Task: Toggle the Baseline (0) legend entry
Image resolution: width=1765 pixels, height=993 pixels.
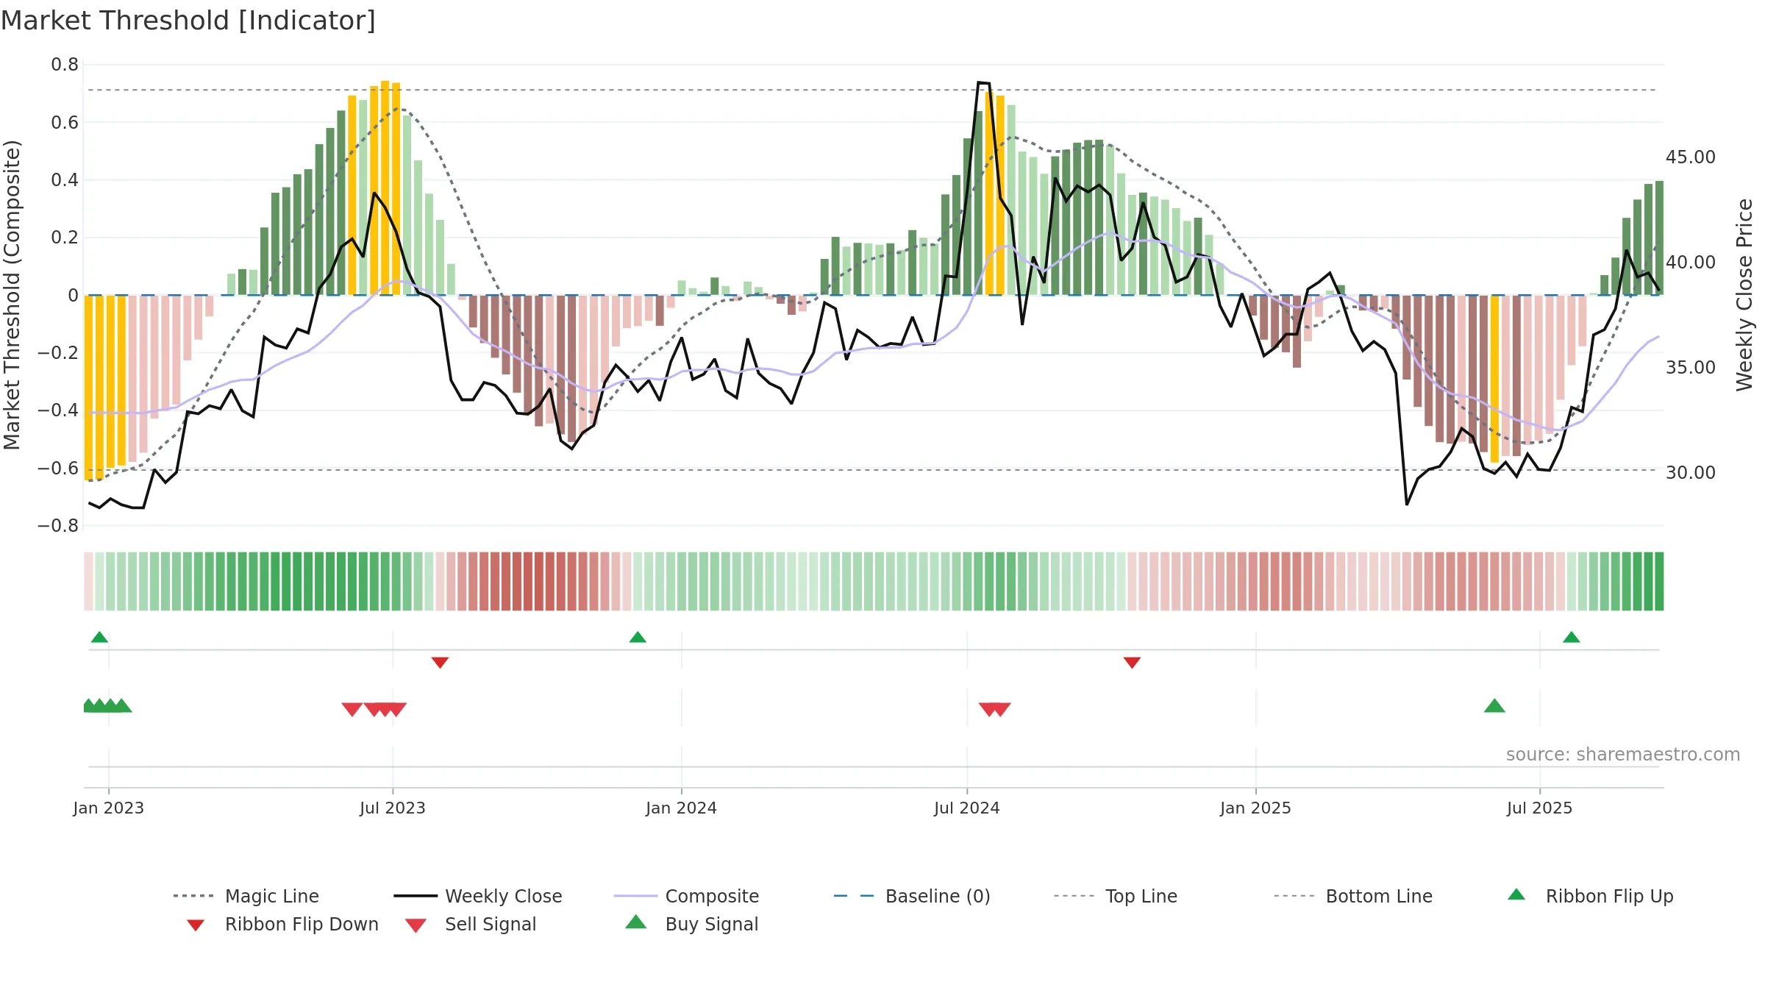Action: [x=912, y=896]
